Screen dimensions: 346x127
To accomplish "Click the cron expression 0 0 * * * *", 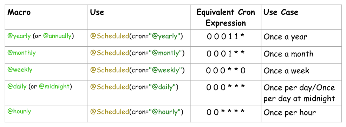I will click(x=226, y=112).
